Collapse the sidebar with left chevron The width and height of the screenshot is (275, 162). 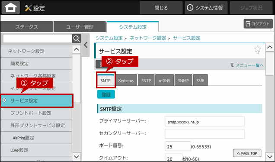[x=86, y=45]
